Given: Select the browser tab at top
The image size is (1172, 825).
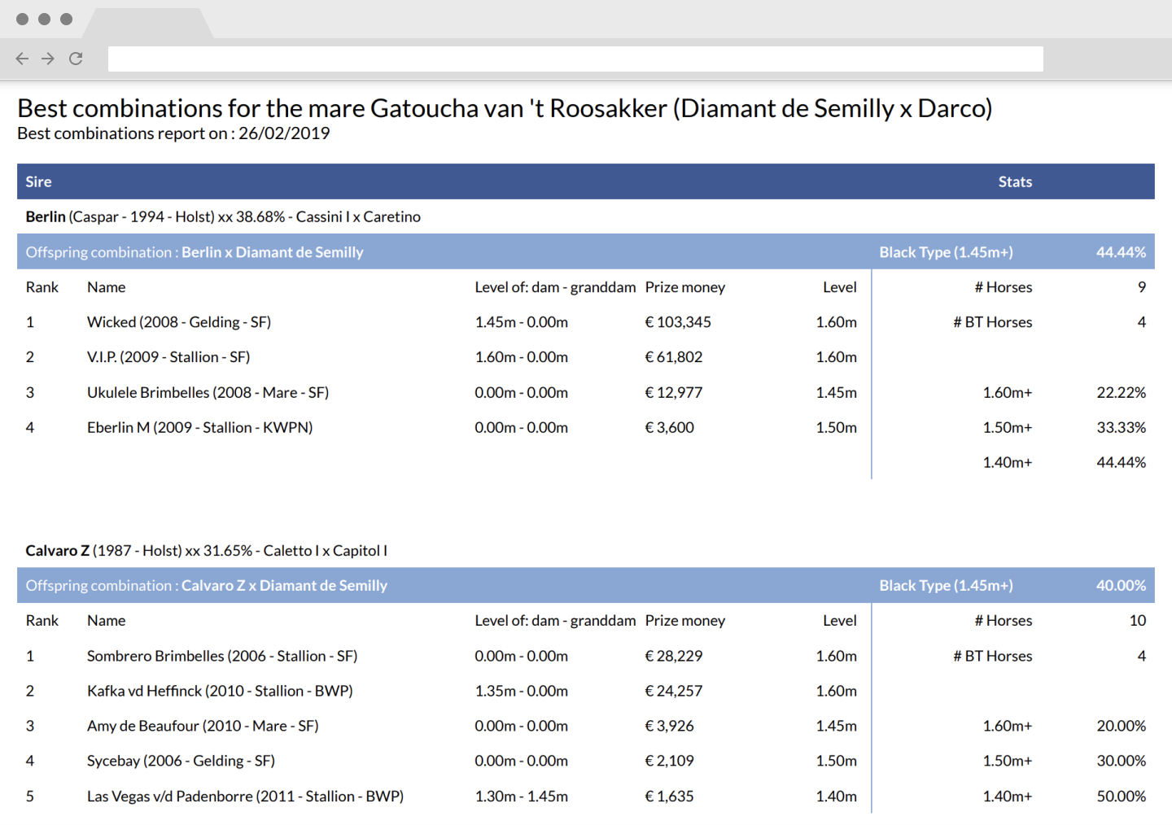Looking at the screenshot, I should coord(148,24).
